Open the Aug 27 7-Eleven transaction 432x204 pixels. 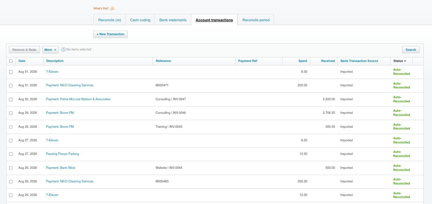tap(52, 140)
